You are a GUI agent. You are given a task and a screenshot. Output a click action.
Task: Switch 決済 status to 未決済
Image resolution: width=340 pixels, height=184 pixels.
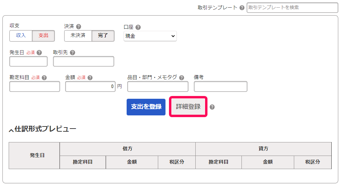click(78, 36)
